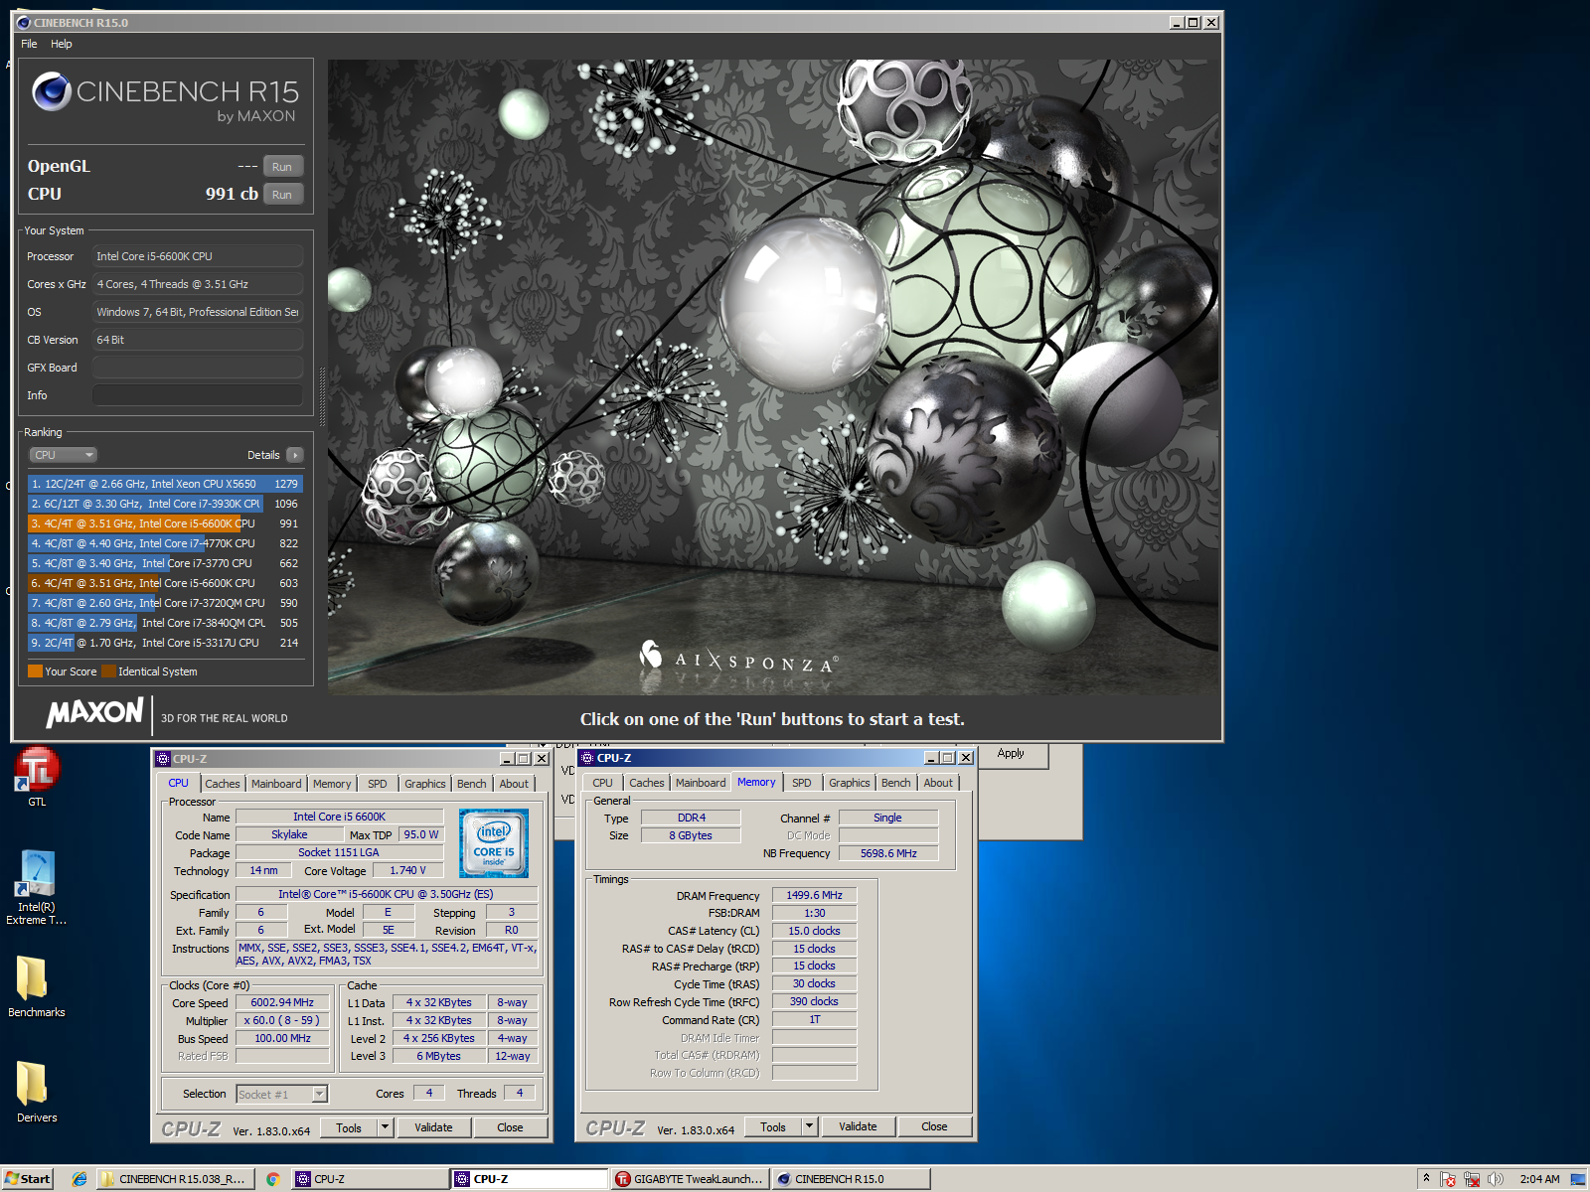The height and width of the screenshot is (1192, 1590).
Task: Click Validate in the left CPU-Z window
Action: pyautogui.click(x=433, y=1127)
